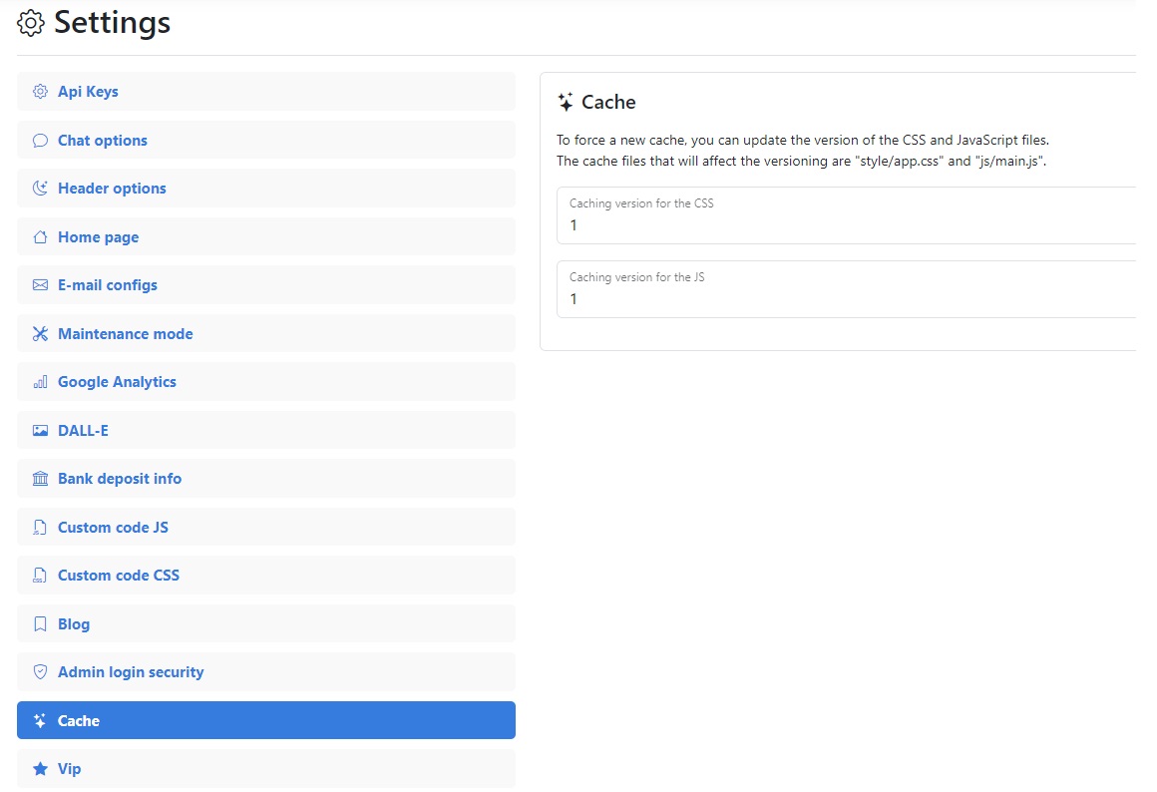Click the Caching version for the CSS field
The width and height of the screenshot is (1157, 792).
[846, 225]
